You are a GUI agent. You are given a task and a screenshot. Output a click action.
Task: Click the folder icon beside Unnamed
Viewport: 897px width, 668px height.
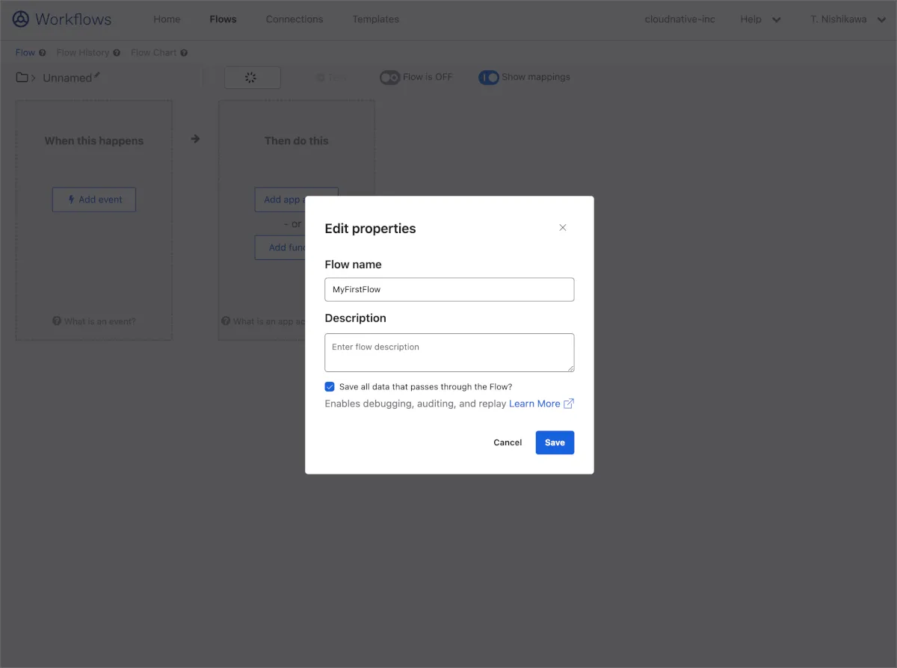(22, 78)
